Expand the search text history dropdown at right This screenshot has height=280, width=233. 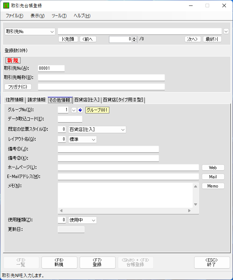click(x=226, y=32)
